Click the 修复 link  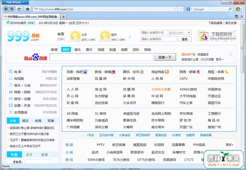pos(31,23)
